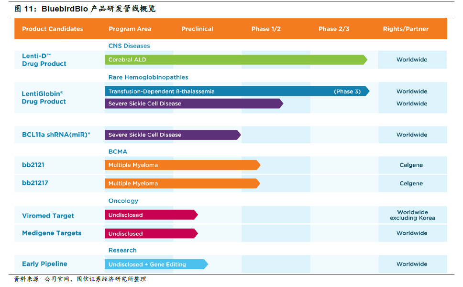Click the green 'Cerebral ALD' progress bar
The width and height of the screenshot is (463, 287).
236,60
